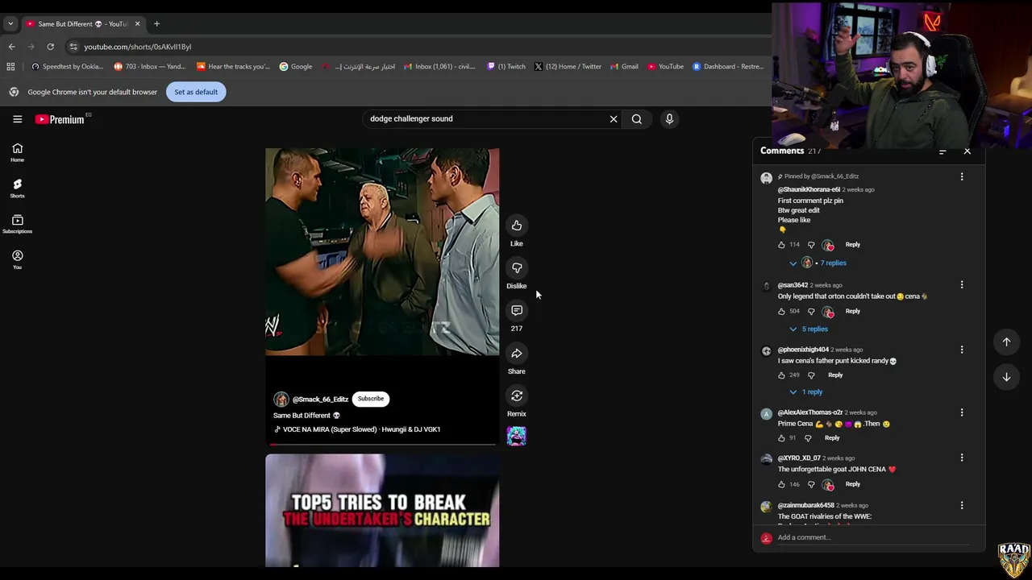Like the comment by @san3642
This screenshot has height=580, width=1032.
pyautogui.click(x=781, y=311)
